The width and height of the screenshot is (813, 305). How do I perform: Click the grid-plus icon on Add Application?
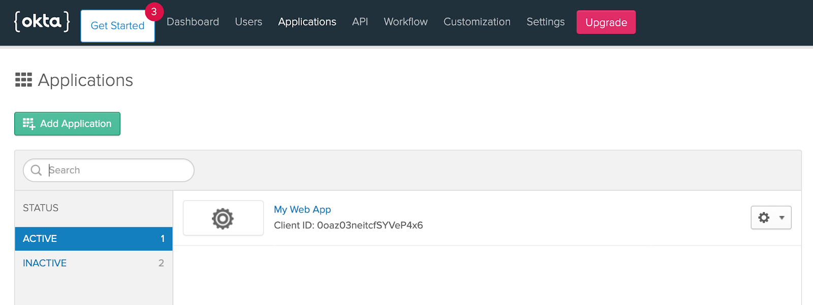tap(29, 124)
